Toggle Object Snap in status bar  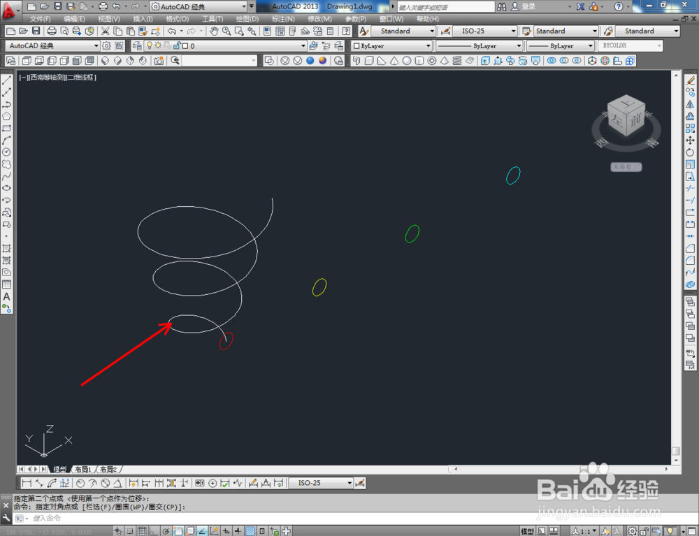178,531
